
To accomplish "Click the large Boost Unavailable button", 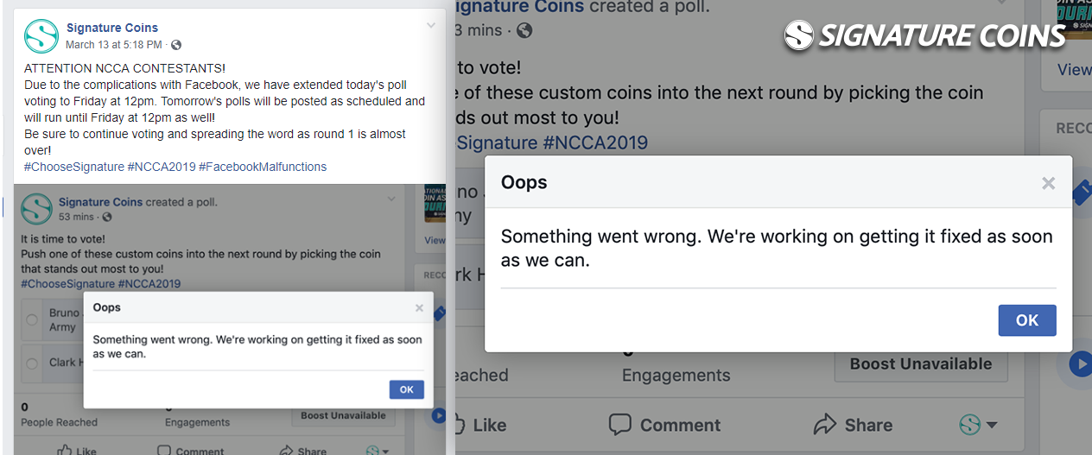I will [x=920, y=364].
